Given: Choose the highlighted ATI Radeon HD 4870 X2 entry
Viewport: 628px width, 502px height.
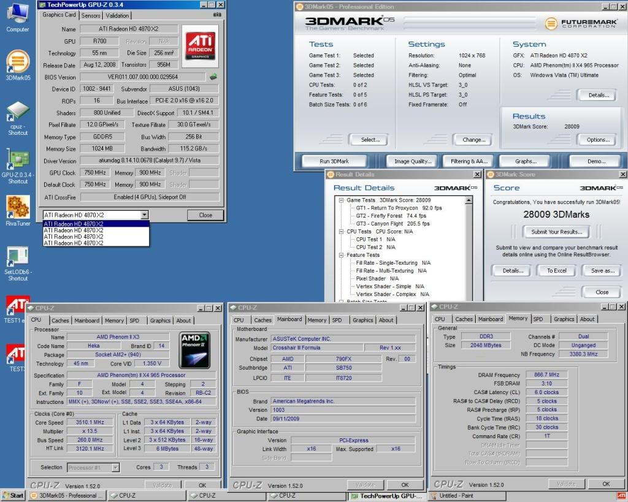Looking at the screenshot, I should (x=96, y=224).
